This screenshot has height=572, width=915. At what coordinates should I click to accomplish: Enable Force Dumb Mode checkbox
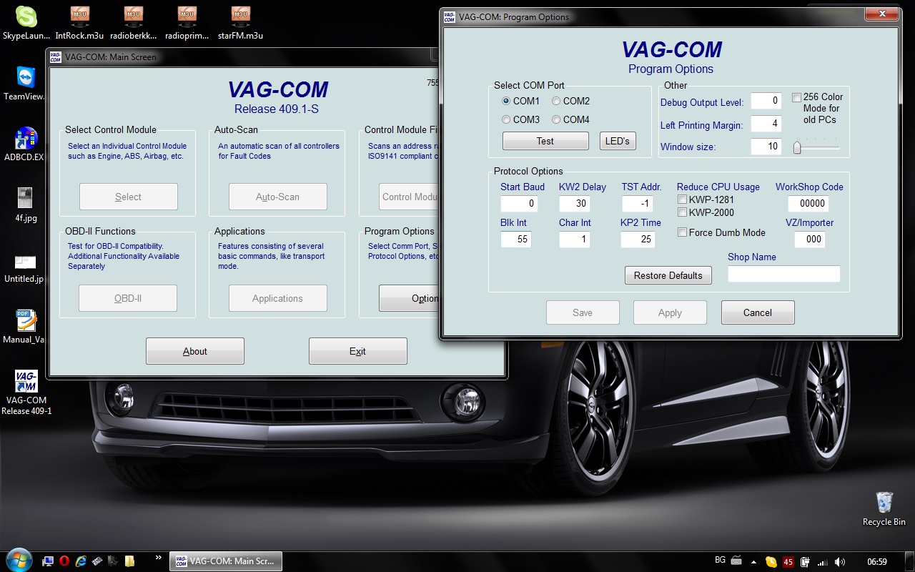pos(683,232)
